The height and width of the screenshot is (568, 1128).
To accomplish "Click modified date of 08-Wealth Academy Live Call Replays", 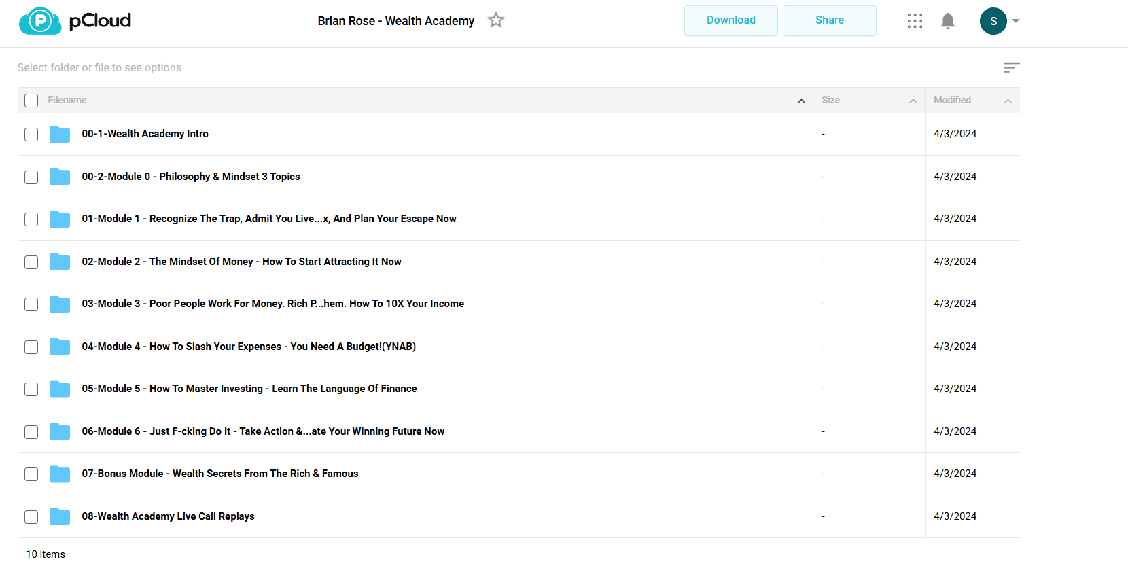I will pos(955,516).
